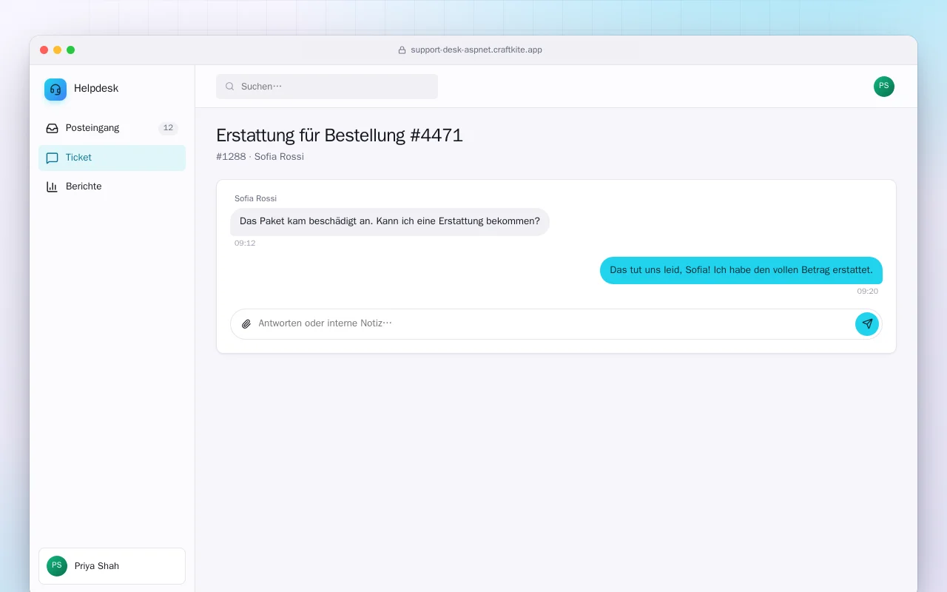
Task: Click the 09:12 message timestamp
Action: (x=245, y=243)
